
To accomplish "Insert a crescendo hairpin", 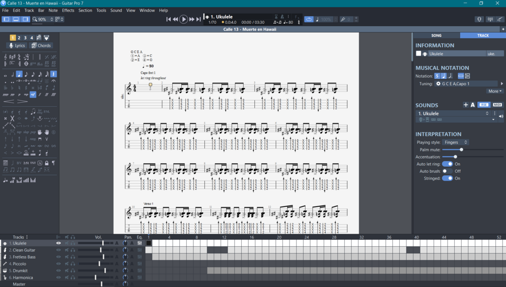I will [9, 101].
